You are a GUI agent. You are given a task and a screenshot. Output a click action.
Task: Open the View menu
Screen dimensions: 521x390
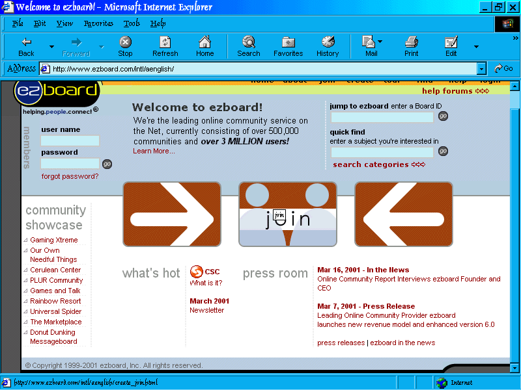(x=64, y=23)
